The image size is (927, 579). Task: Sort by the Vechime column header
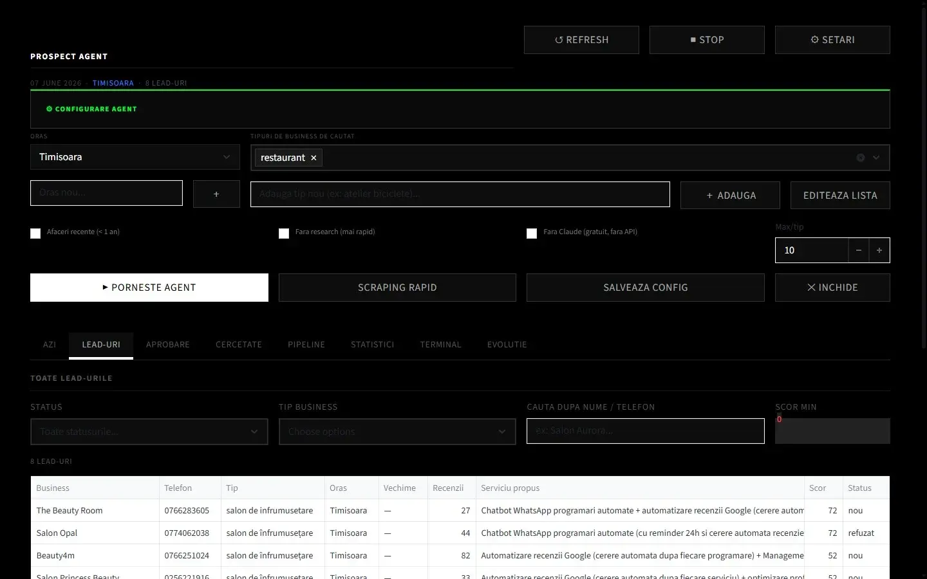click(403, 488)
